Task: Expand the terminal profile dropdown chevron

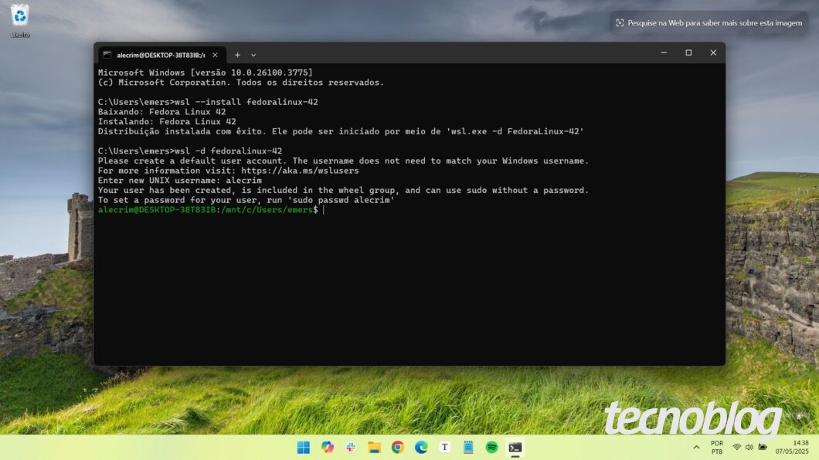Action: 253,55
